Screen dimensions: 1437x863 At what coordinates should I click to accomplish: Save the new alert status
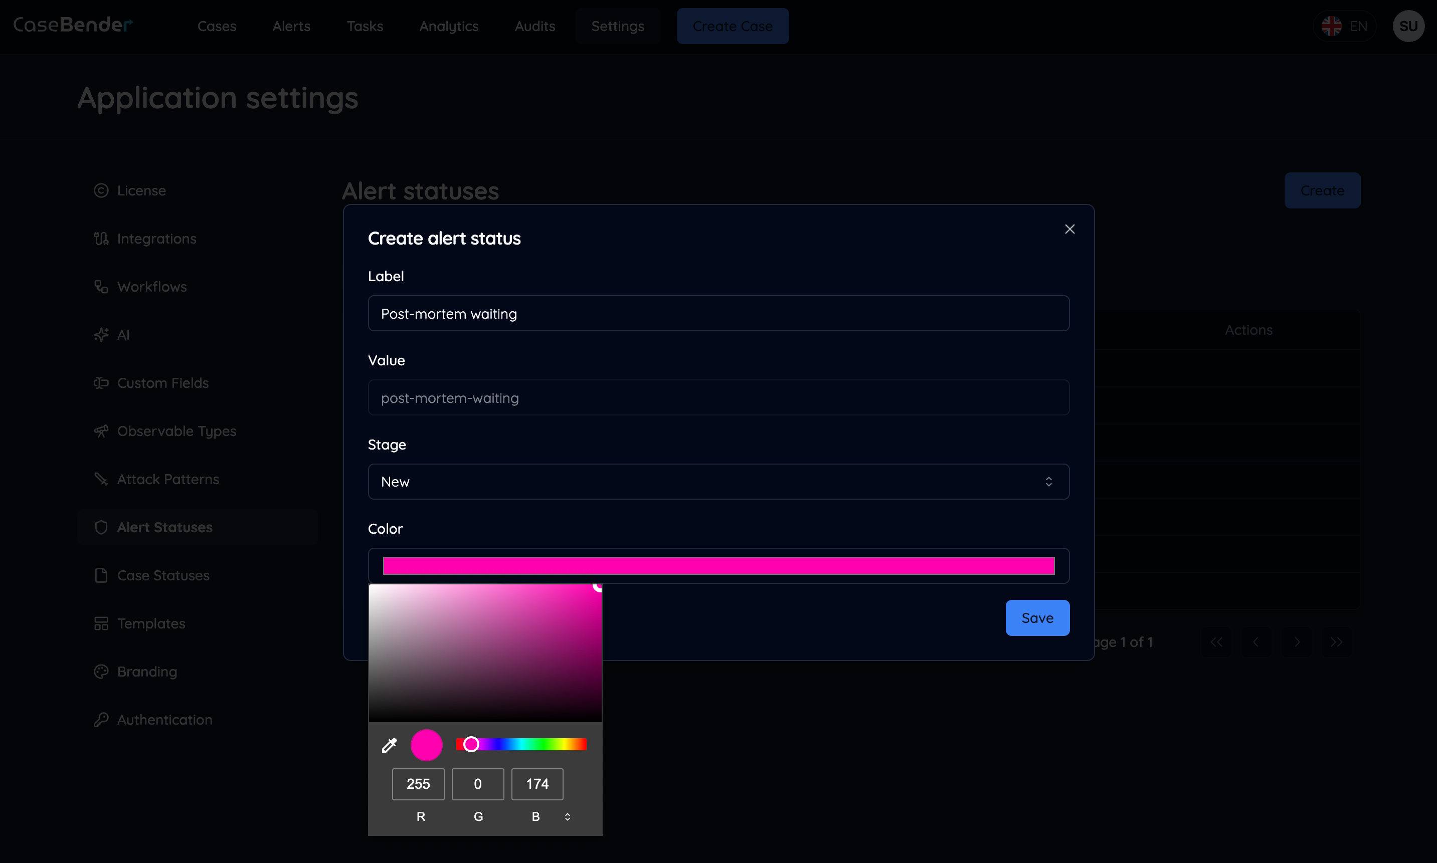(1037, 617)
